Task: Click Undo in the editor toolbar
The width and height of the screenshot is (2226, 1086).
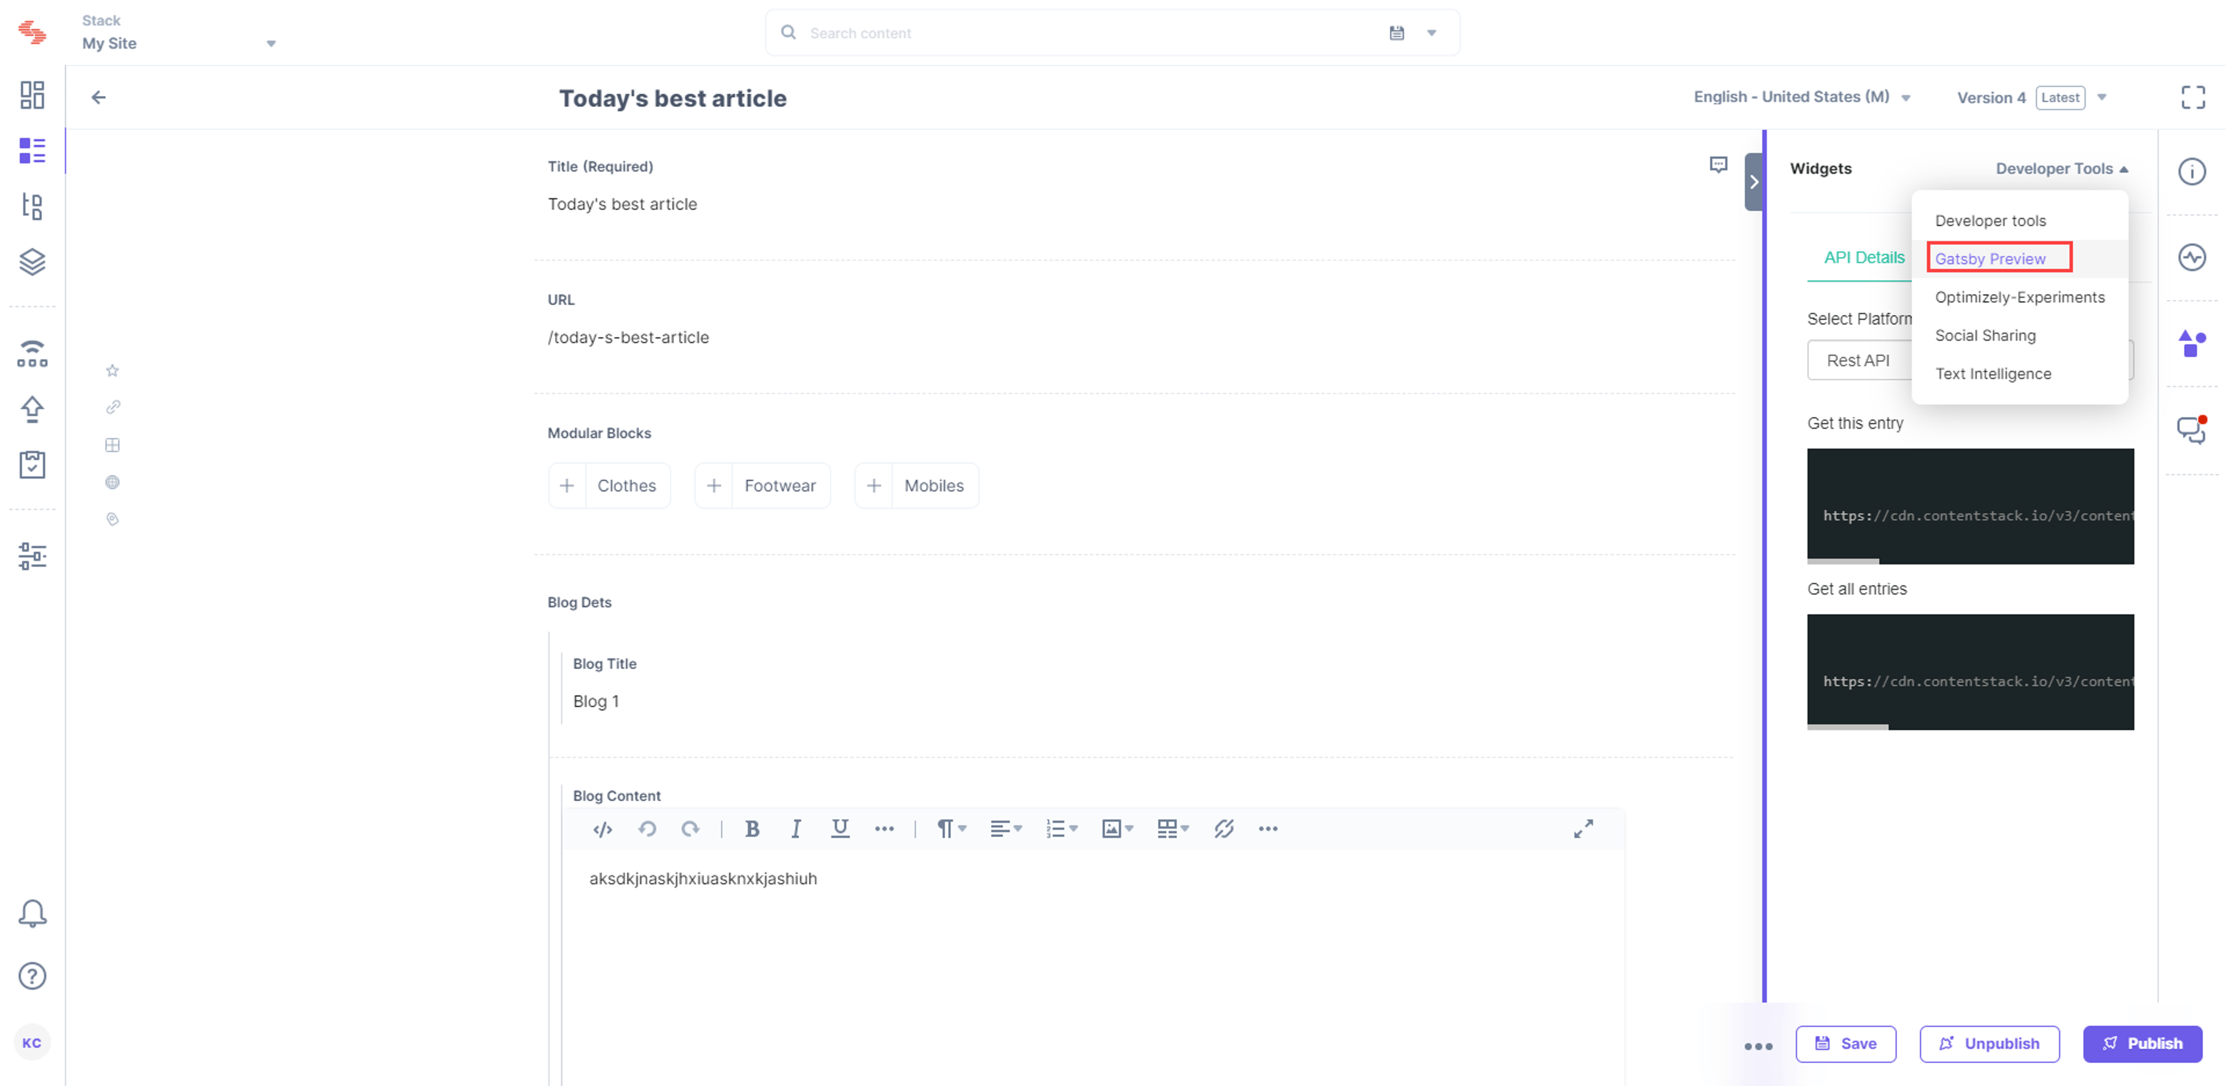Action: 646,829
